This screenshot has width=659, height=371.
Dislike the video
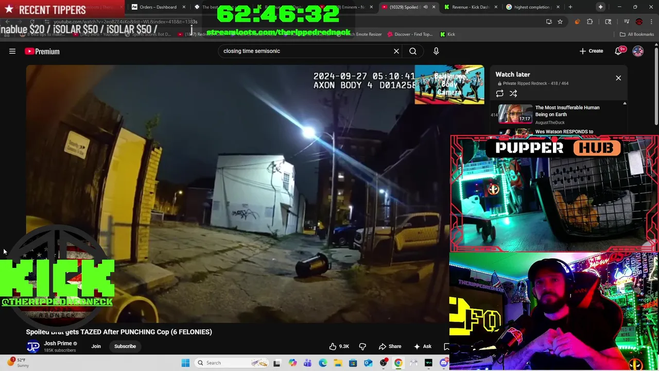(362, 346)
